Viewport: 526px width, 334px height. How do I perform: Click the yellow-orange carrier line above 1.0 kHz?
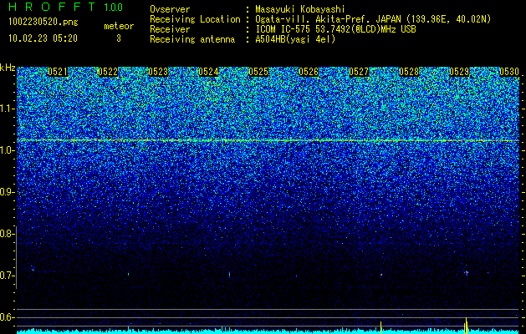[268, 140]
